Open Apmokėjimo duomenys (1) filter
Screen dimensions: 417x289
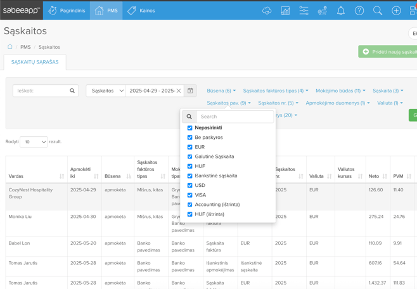[338, 103]
